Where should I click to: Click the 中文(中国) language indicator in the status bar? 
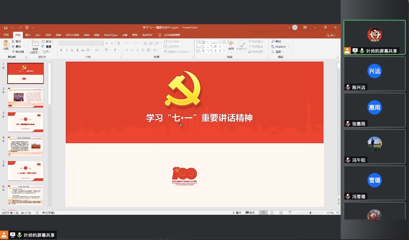click(x=48, y=213)
